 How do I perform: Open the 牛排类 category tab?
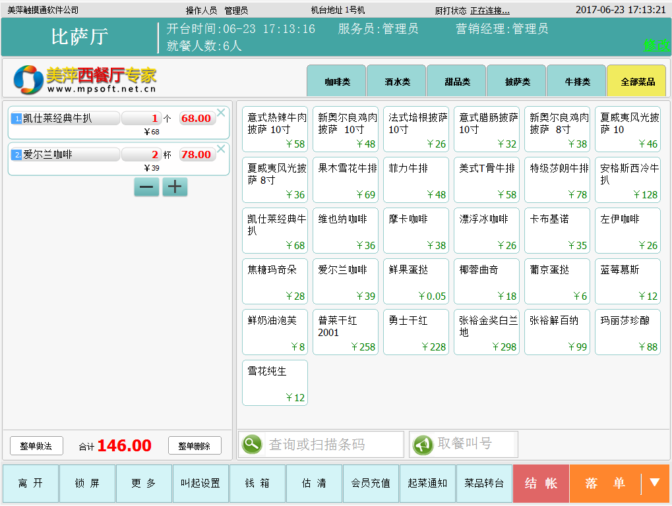tap(576, 82)
